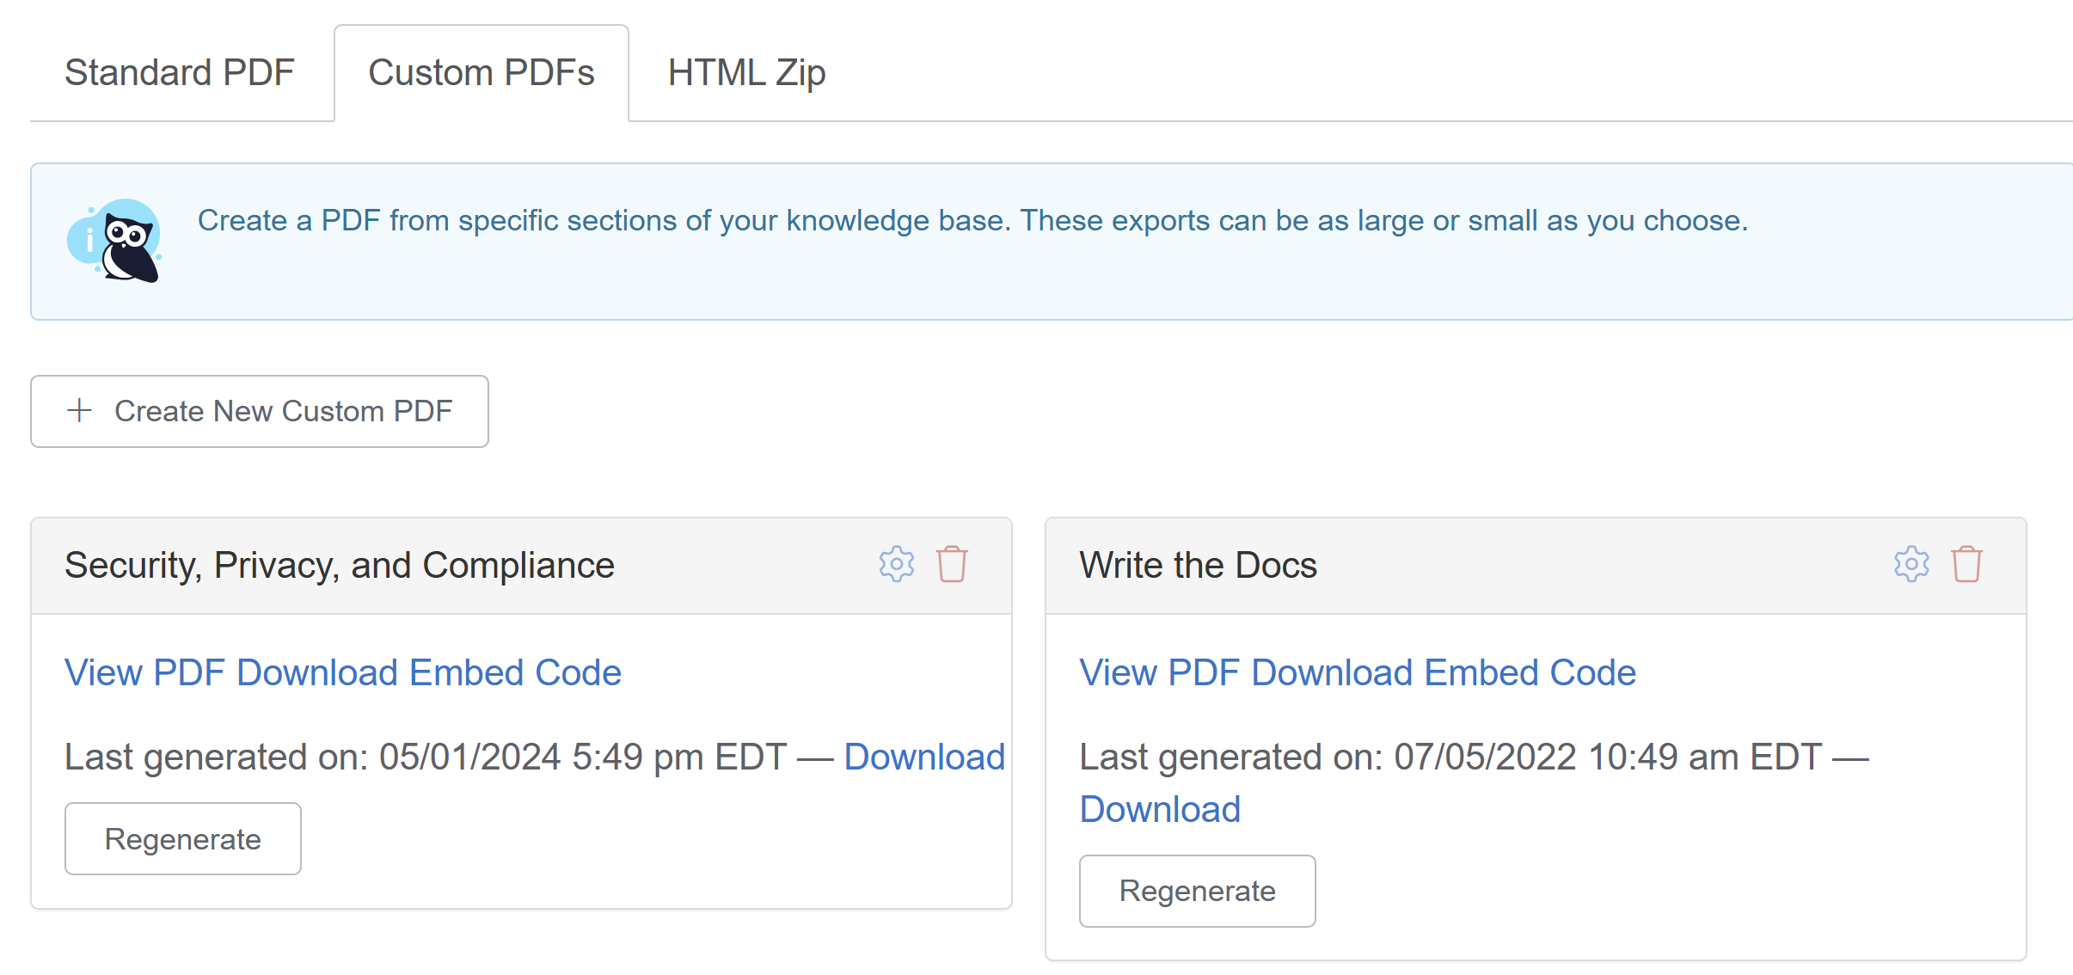
Task: Switch to the Standard PDF tab
Action: pyautogui.click(x=180, y=73)
